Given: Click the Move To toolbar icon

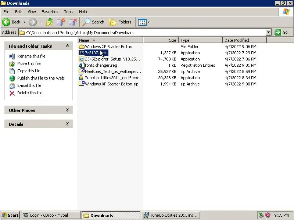Looking at the screenshot, I should [x=61, y=22].
